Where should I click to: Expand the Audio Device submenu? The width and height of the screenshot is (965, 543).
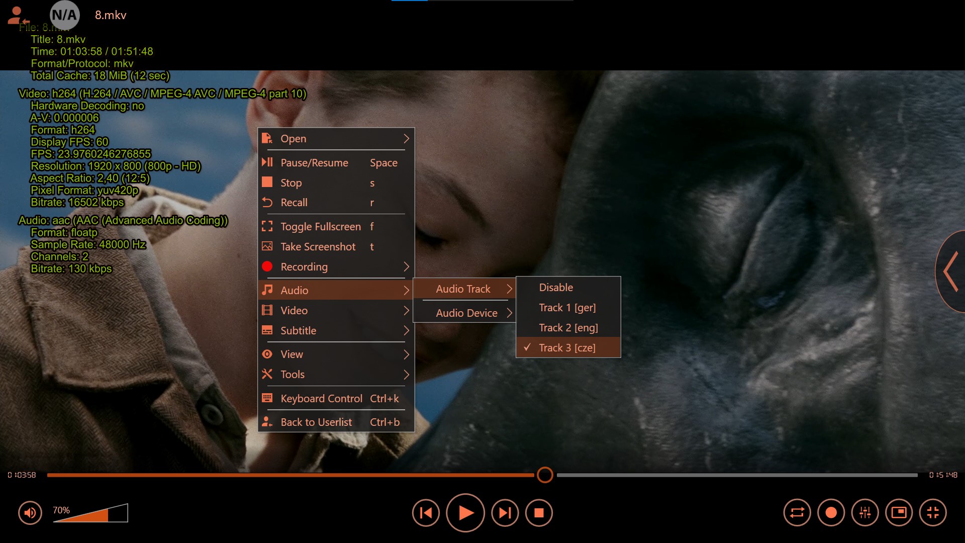(466, 313)
